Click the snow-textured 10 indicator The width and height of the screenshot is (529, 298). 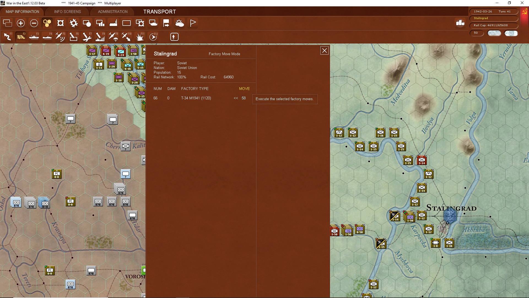pyautogui.click(x=511, y=33)
